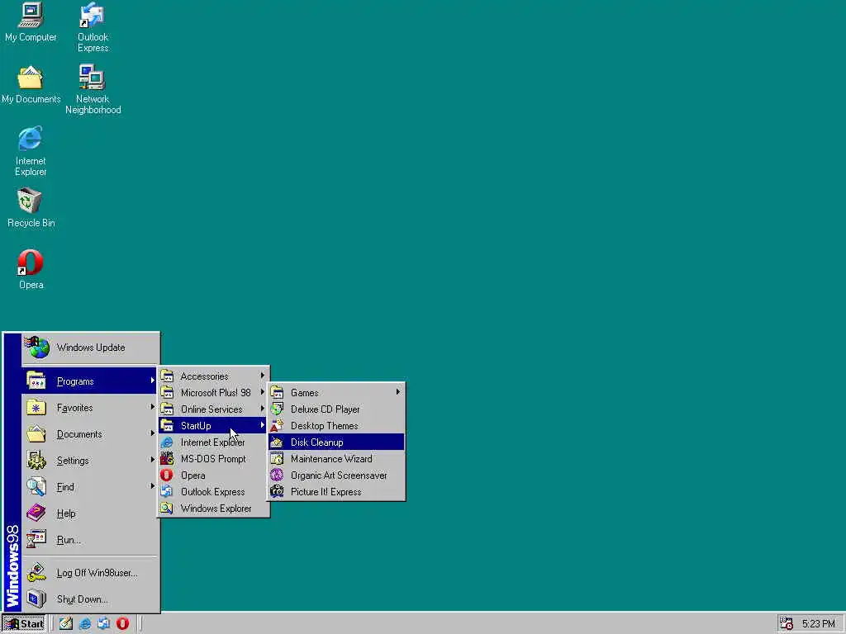Click the taskbar clock
Screen dimensions: 846x634
point(818,624)
